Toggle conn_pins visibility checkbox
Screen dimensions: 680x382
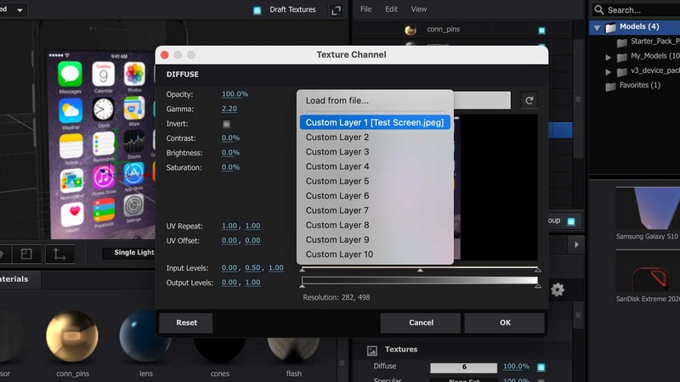(541, 31)
